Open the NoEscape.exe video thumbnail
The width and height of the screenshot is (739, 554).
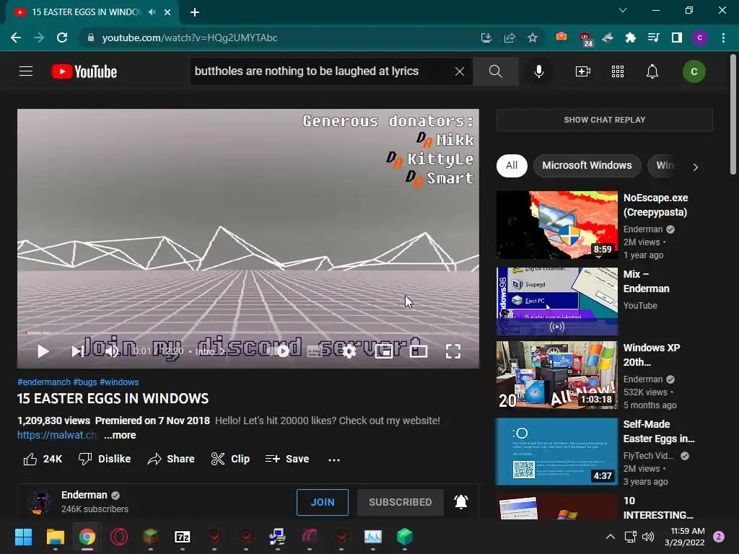coord(556,225)
